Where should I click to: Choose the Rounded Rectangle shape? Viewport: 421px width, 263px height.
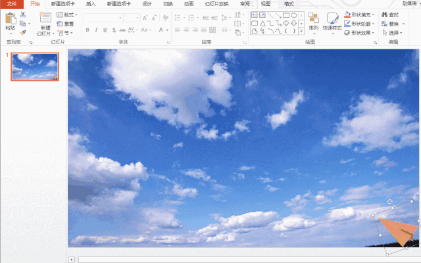tap(255, 23)
